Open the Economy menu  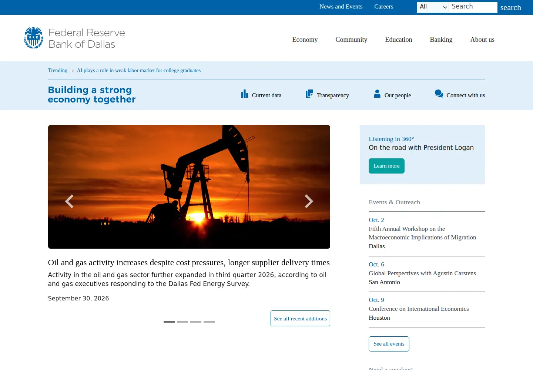tap(305, 40)
